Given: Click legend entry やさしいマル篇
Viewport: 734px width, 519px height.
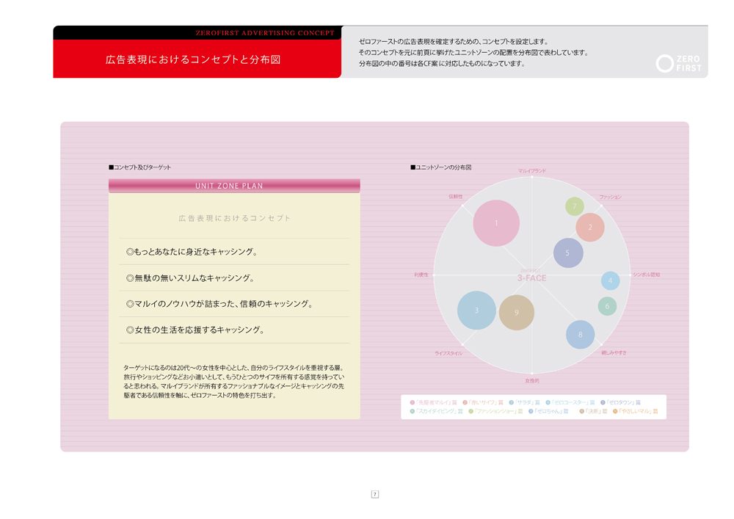Looking at the screenshot, I should click(636, 411).
